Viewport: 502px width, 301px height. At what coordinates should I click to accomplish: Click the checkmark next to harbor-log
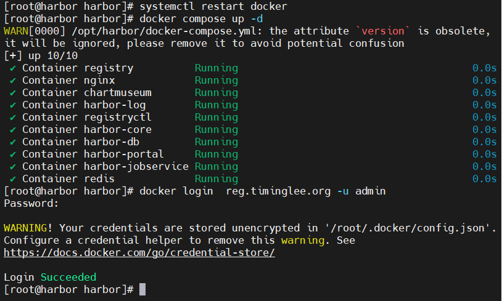[x=13, y=105]
